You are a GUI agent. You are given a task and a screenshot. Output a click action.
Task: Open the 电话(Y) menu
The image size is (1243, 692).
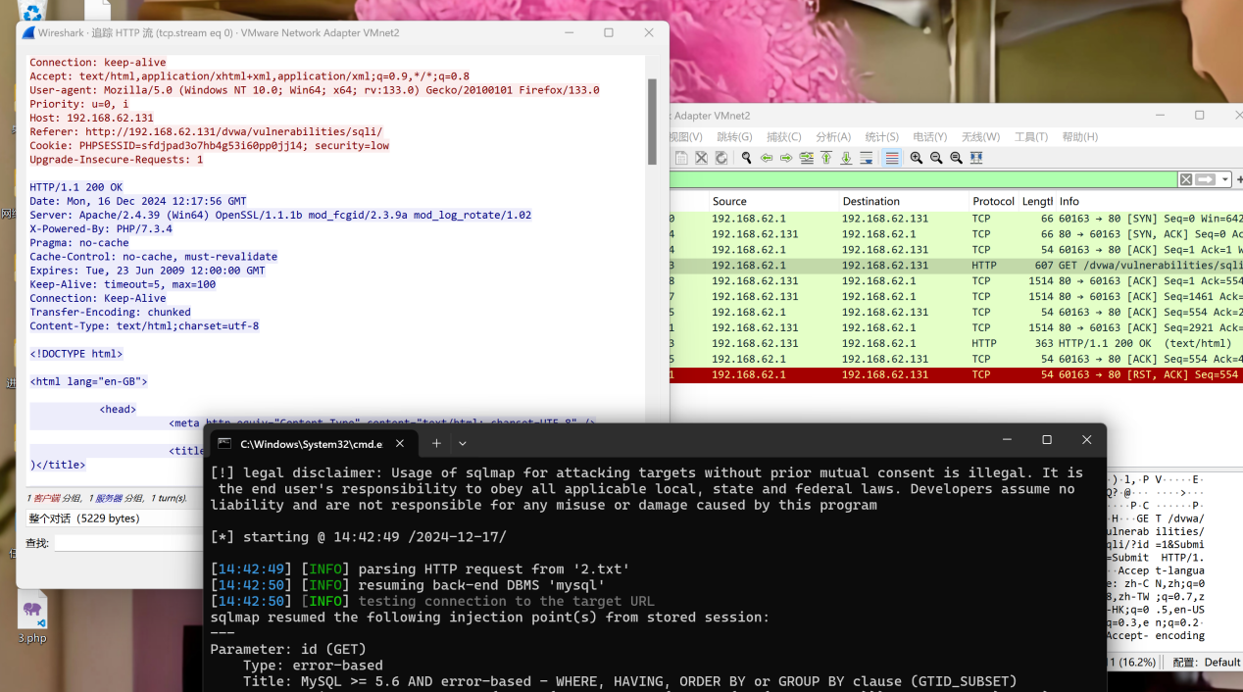pos(929,137)
